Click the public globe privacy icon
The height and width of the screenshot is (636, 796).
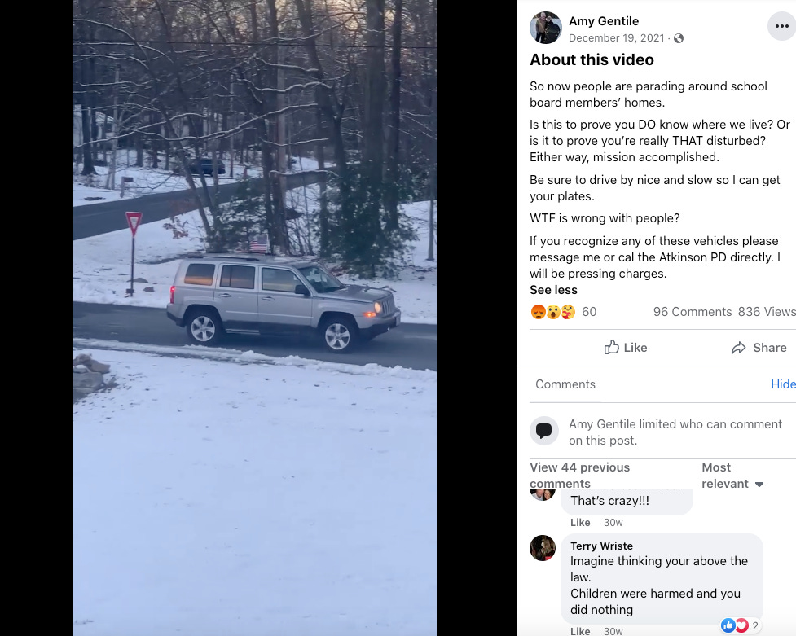(679, 38)
